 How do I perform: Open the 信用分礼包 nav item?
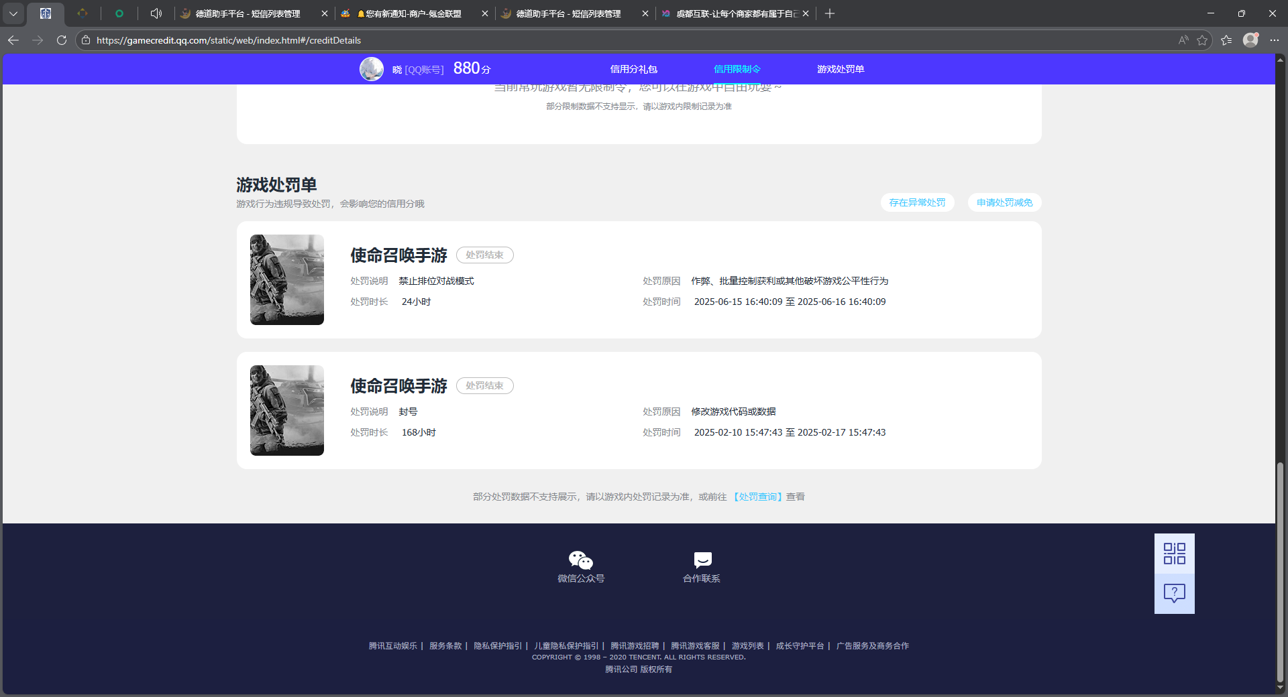(633, 69)
